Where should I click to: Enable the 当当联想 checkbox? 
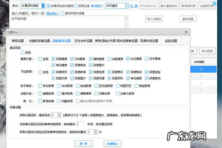pyautogui.click(x=59, y=86)
